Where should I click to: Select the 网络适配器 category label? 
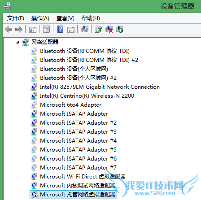click(45, 42)
